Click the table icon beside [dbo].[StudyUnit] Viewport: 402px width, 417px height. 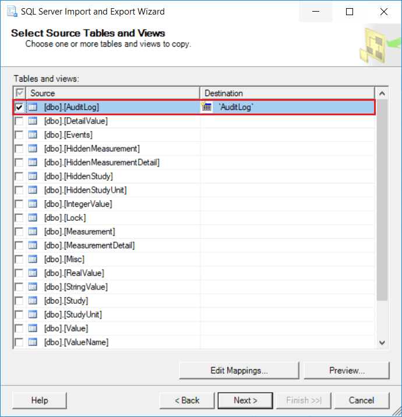[33, 314]
